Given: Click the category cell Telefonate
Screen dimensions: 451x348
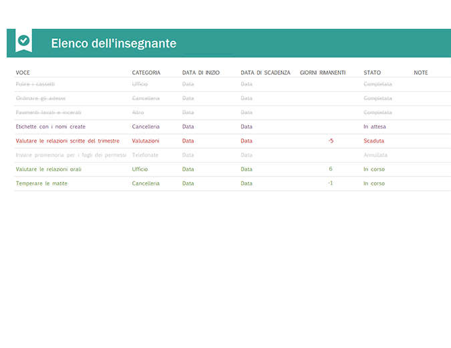Looking at the screenshot, I should coord(145,155).
